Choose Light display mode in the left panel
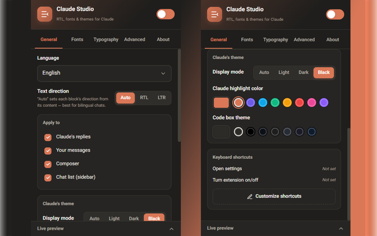Viewport: 377px width, 236px height. coord(114,218)
